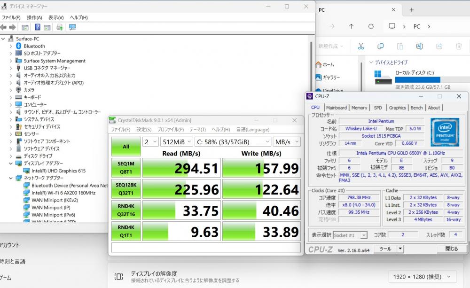This screenshot has width=470, height=288.
Task: Click the Device Manager help icon
Action: [x=38, y=27]
